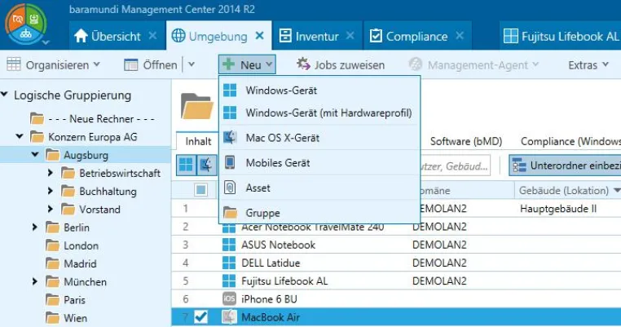Screen dimensions: 621x327
Task: Open the Organisieren menu
Action: [x=54, y=64]
